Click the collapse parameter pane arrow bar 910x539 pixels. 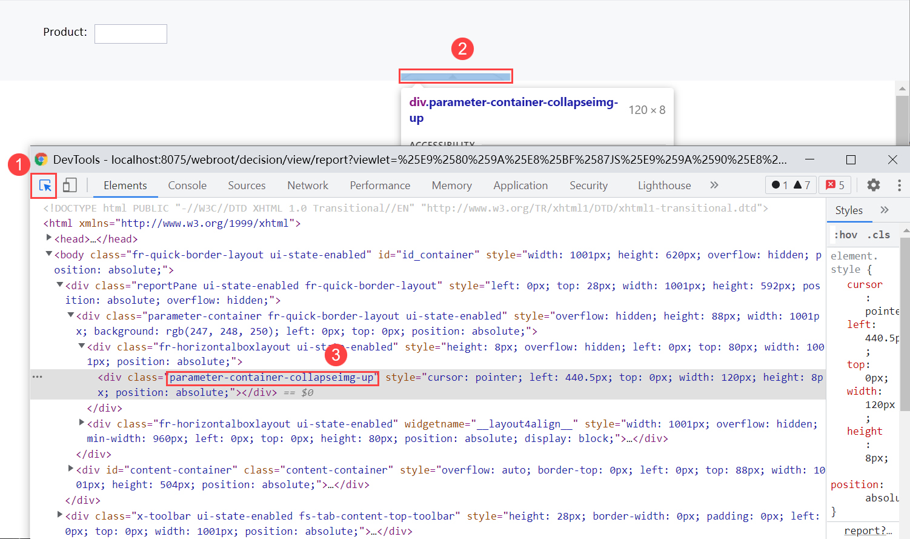tap(456, 76)
